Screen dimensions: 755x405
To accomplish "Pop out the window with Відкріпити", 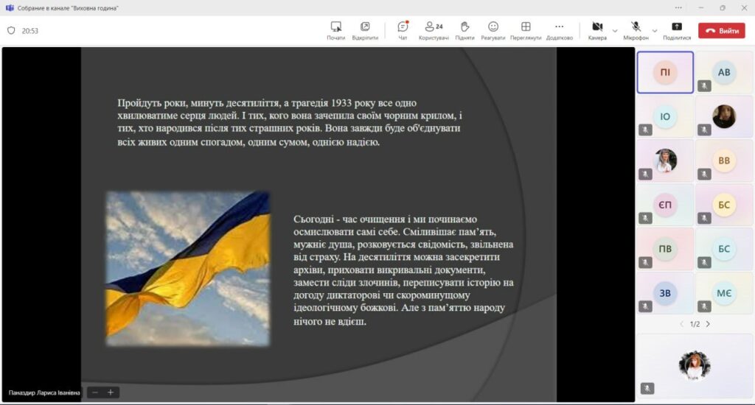I will click(x=365, y=29).
